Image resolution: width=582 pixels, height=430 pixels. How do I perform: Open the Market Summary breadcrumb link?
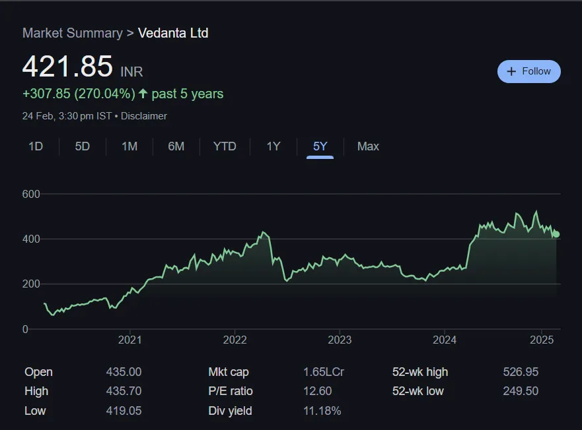[x=73, y=33]
